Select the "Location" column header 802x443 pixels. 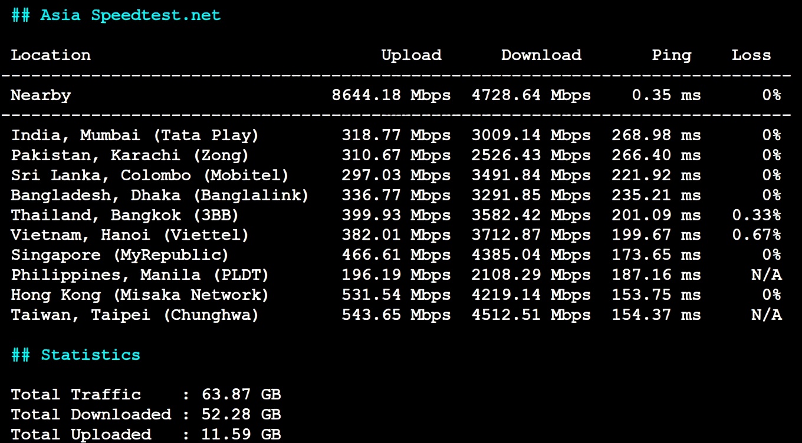point(51,55)
